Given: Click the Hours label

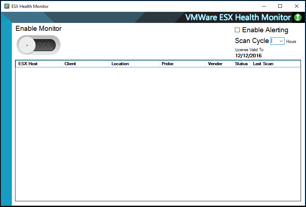Looking at the screenshot, I should pos(291,42).
